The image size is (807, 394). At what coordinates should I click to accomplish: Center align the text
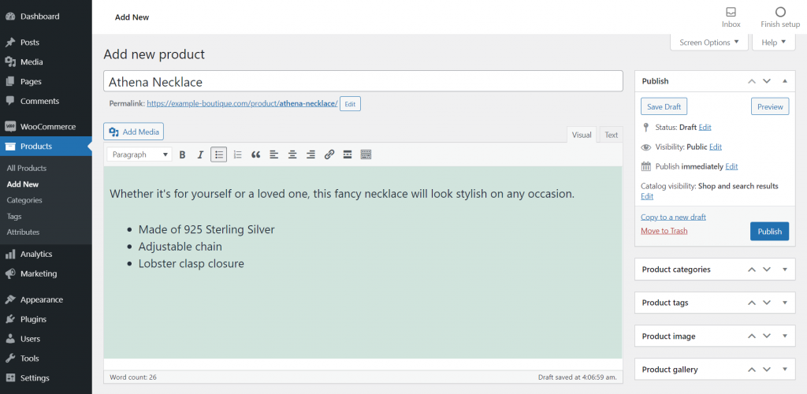tap(292, 155)
